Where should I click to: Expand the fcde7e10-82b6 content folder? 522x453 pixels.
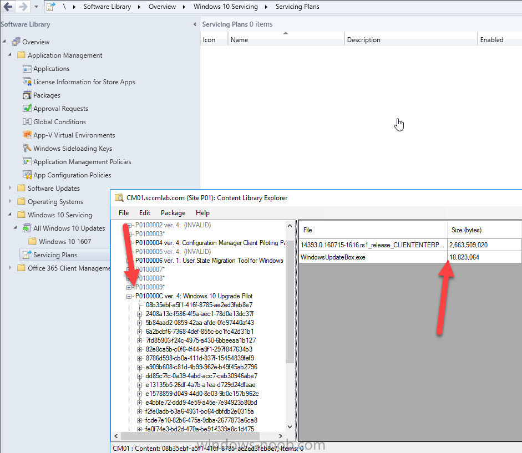(x=139, y=420)
